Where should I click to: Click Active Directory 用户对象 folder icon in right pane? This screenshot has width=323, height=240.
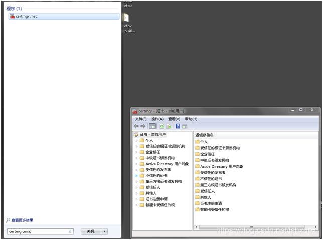point(197,166)
